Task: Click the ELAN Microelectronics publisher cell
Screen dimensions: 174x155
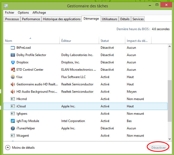Action: [x=79, y=70]
